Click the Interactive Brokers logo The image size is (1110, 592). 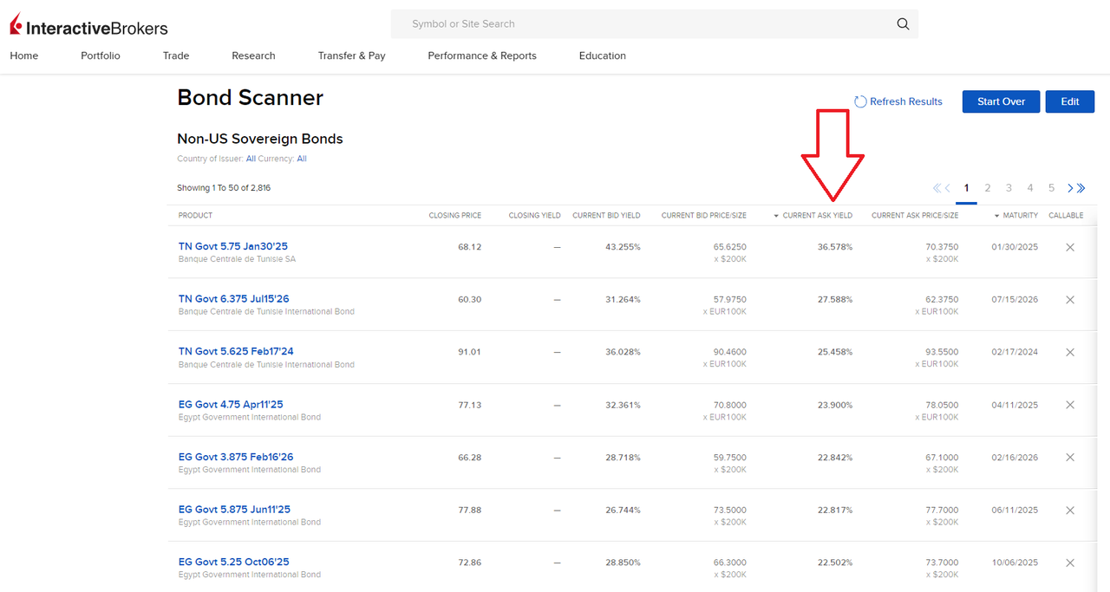pos(88,26)
